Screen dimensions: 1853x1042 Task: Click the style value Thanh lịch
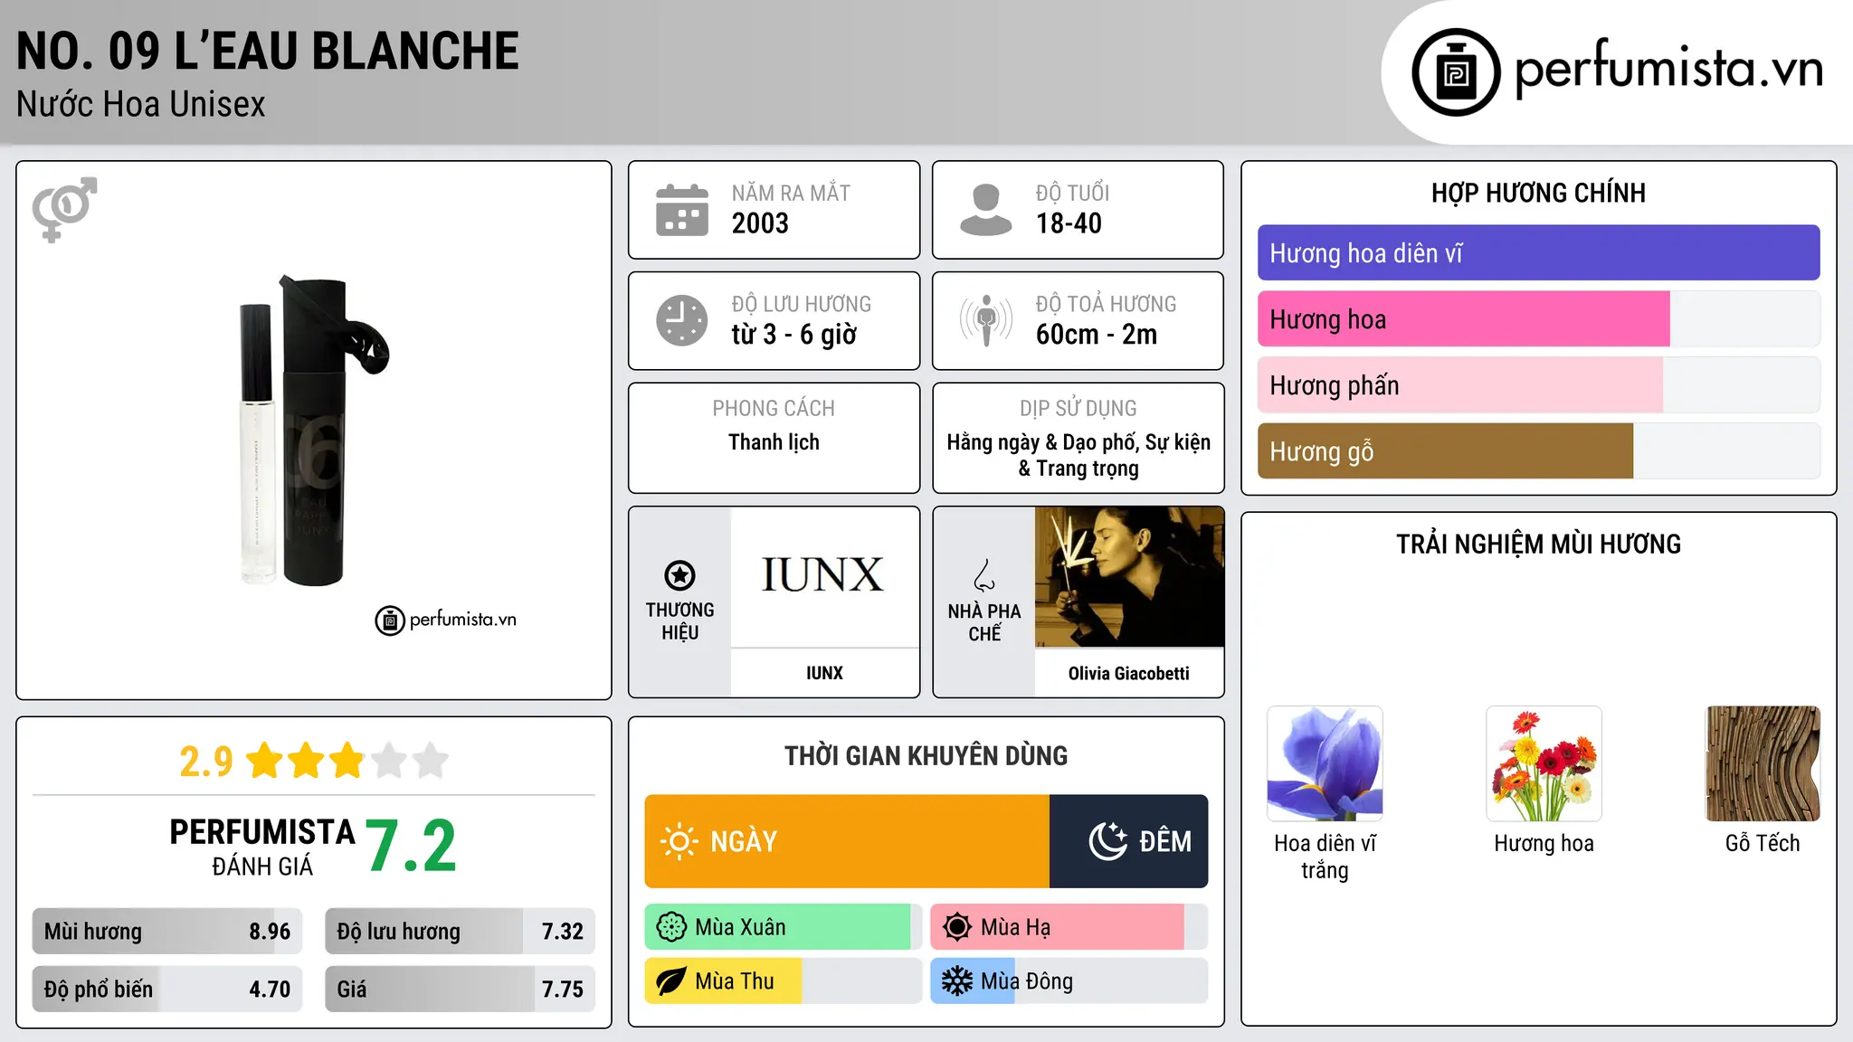pyautogui.click(x=774, y=442)
